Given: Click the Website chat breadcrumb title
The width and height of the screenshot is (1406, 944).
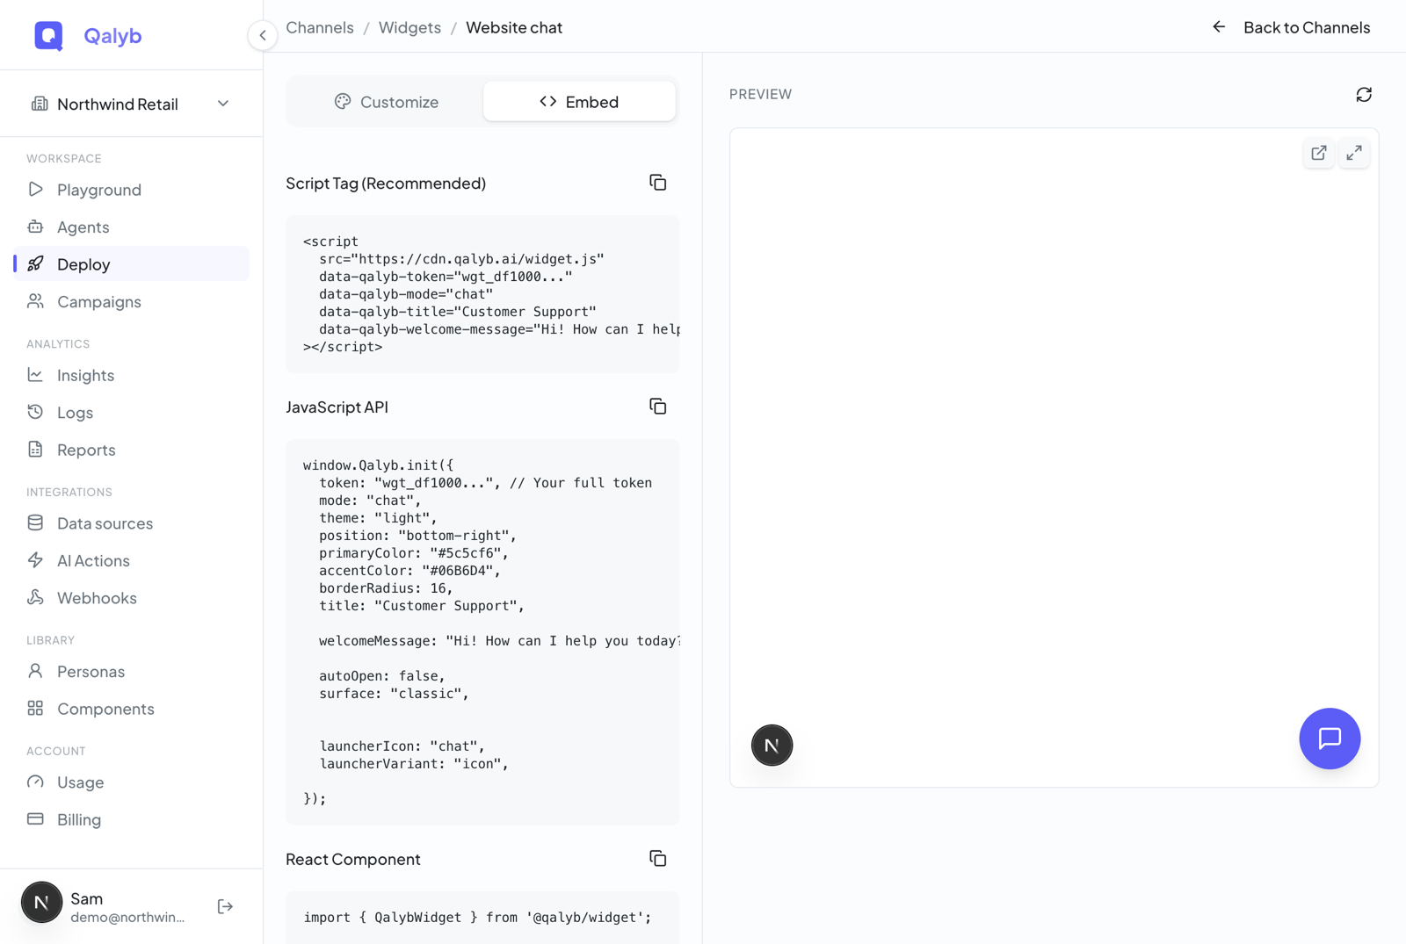Looking at the screenshot, I should tap(514, 27).
